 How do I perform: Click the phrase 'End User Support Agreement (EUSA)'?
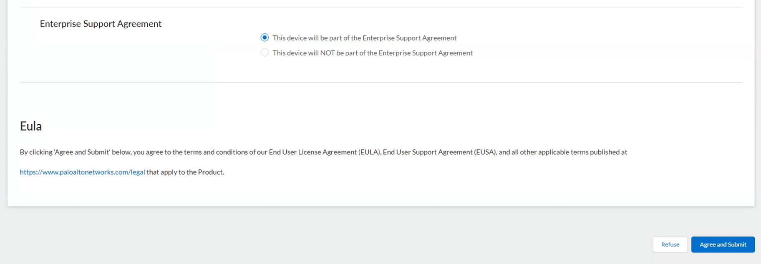click(439, 152)
